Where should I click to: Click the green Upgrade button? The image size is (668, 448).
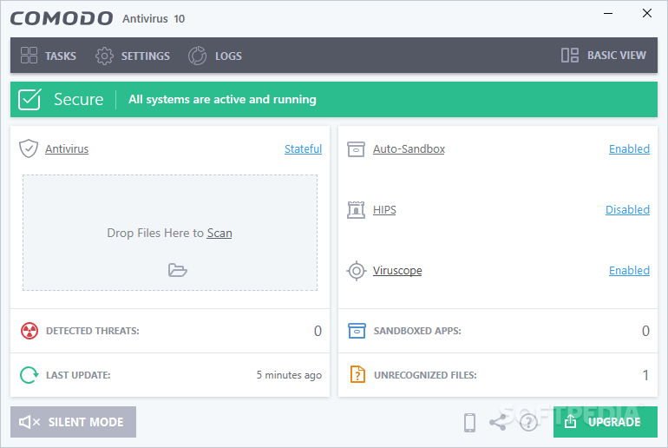[606, 422]
